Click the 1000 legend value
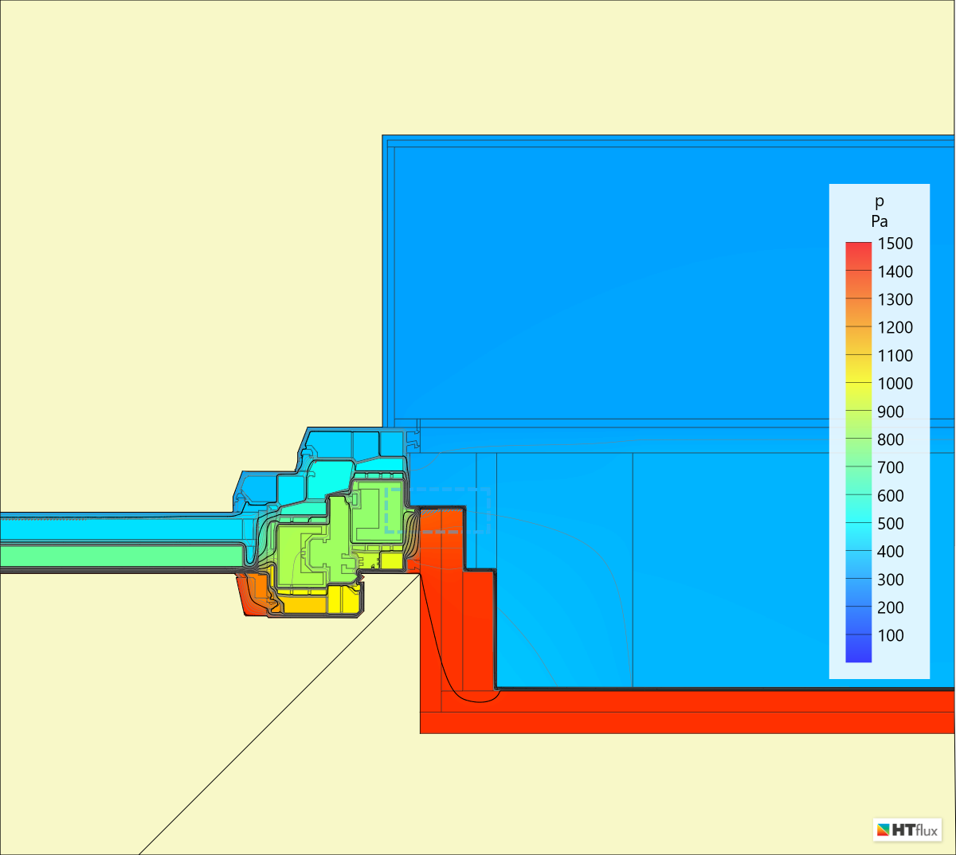Image resolution: width=956 pixels, height=855 pixels. click(x=895, y=384)
